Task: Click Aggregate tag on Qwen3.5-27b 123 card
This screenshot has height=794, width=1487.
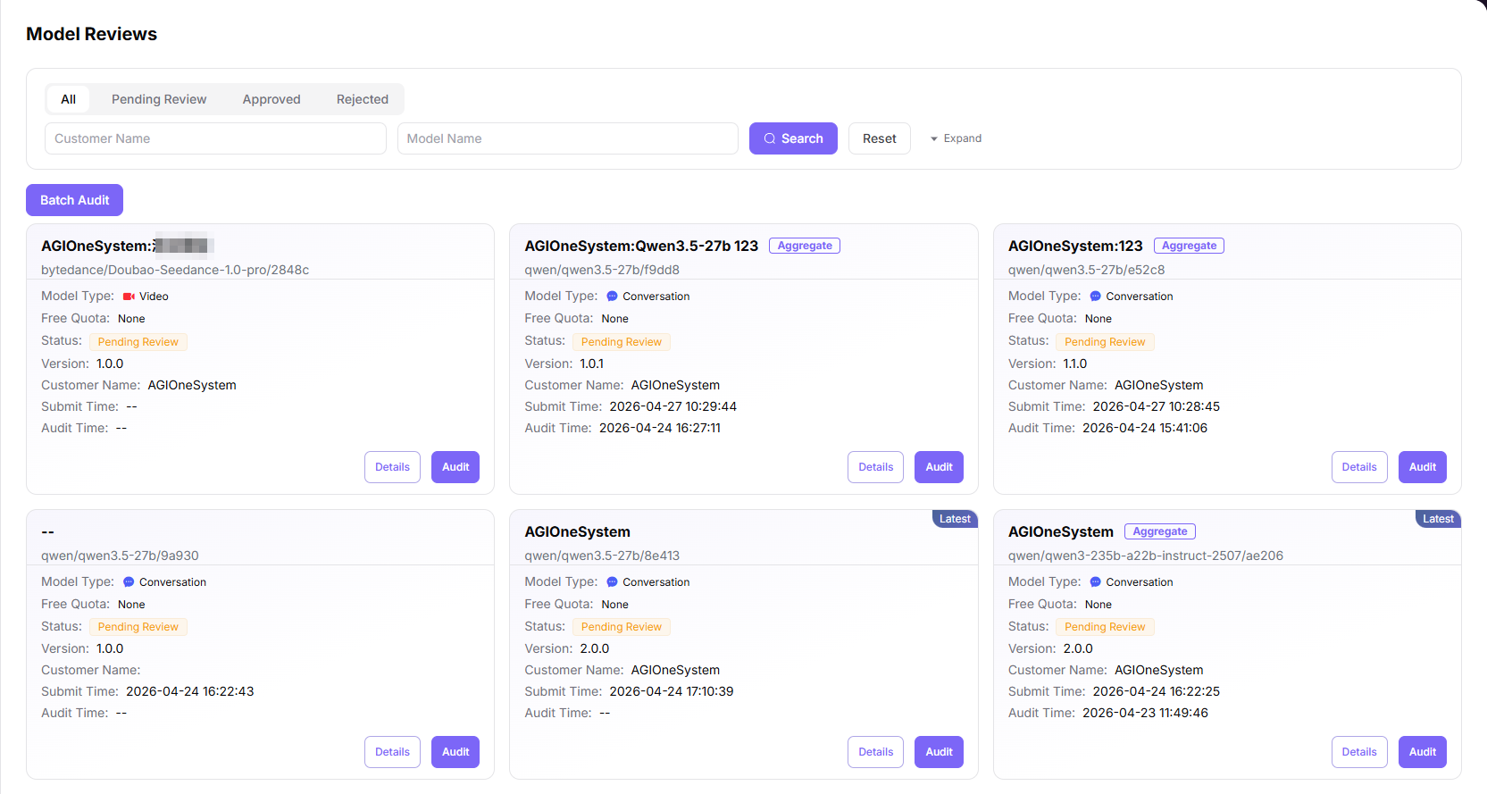Action: click(805, 246)
